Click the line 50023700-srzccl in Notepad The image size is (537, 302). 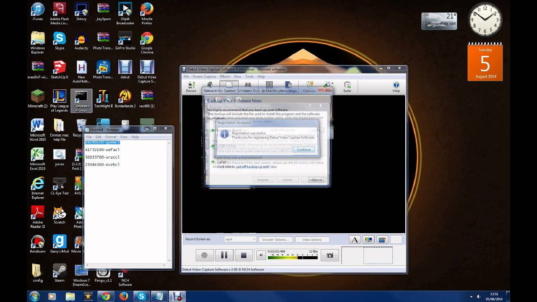pos(102,157)
